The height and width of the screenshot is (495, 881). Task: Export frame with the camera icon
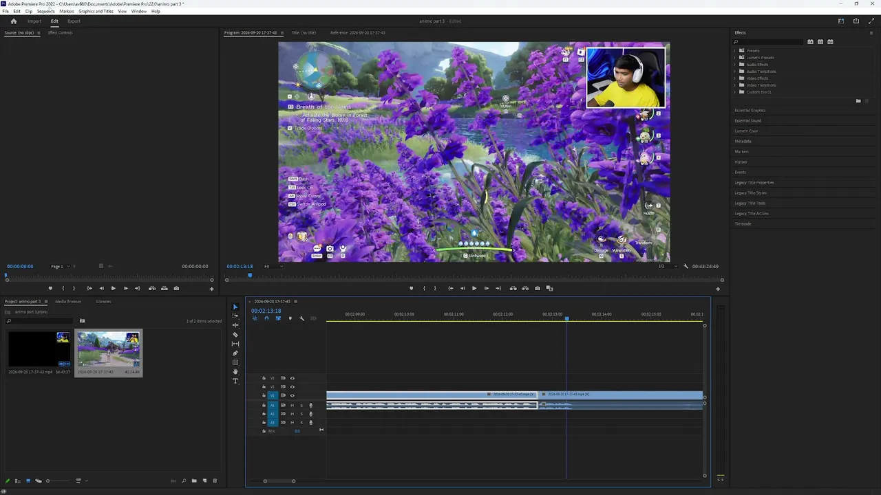click(x=538, y=288)
